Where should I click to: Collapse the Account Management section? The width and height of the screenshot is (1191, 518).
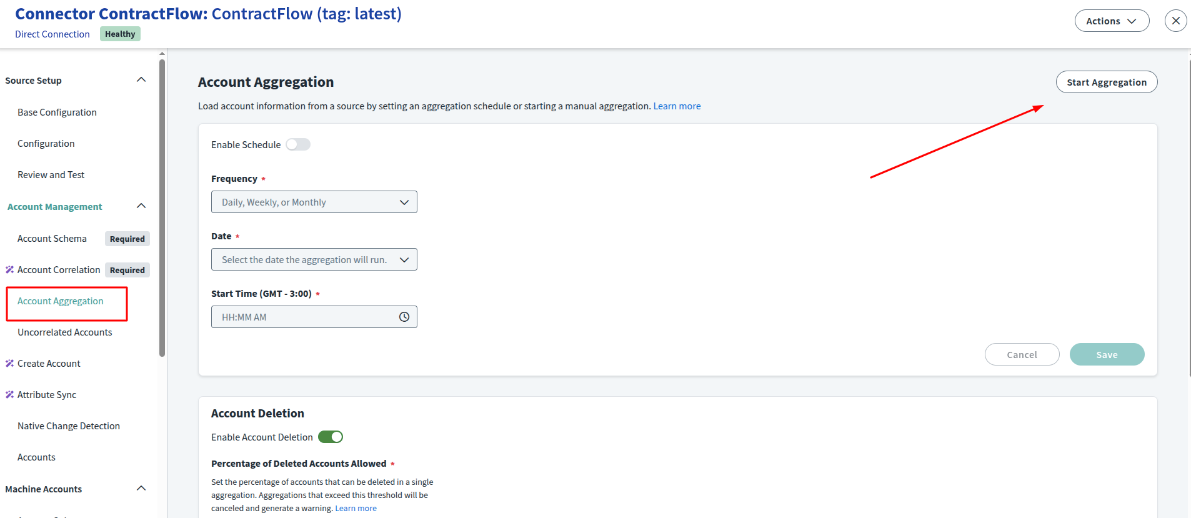(x=141, y=206)
